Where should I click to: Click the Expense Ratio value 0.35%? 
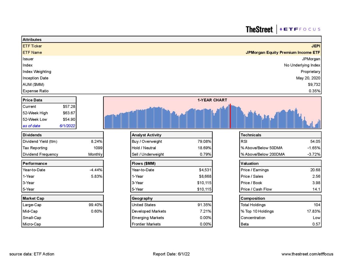pyautogui.click(x=314, y=91)
